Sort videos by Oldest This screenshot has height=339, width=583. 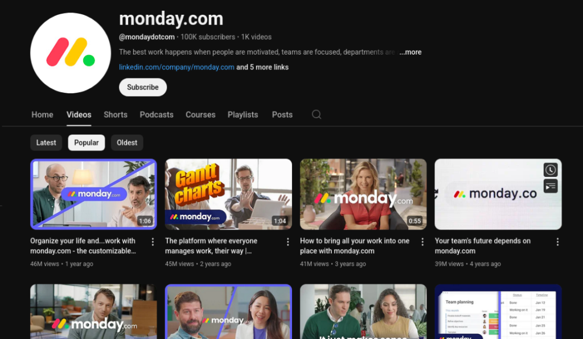tap(127, 143)
